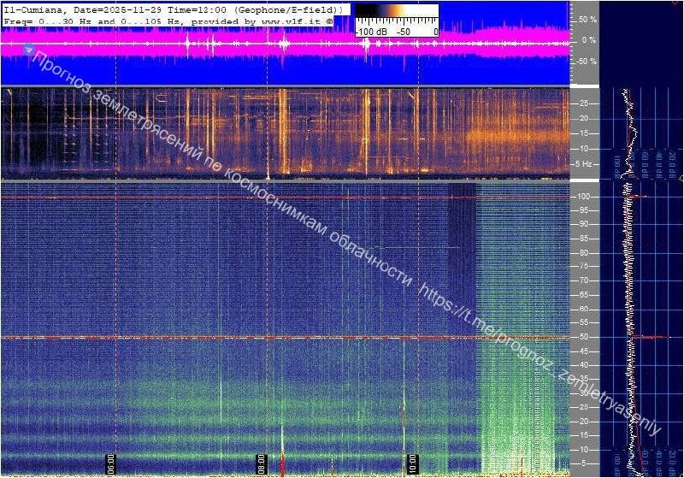The width and height of the screenshot is (684, 478).
Task: Click the '50 %' amplitude axis label
Action: tap(587, 20)
